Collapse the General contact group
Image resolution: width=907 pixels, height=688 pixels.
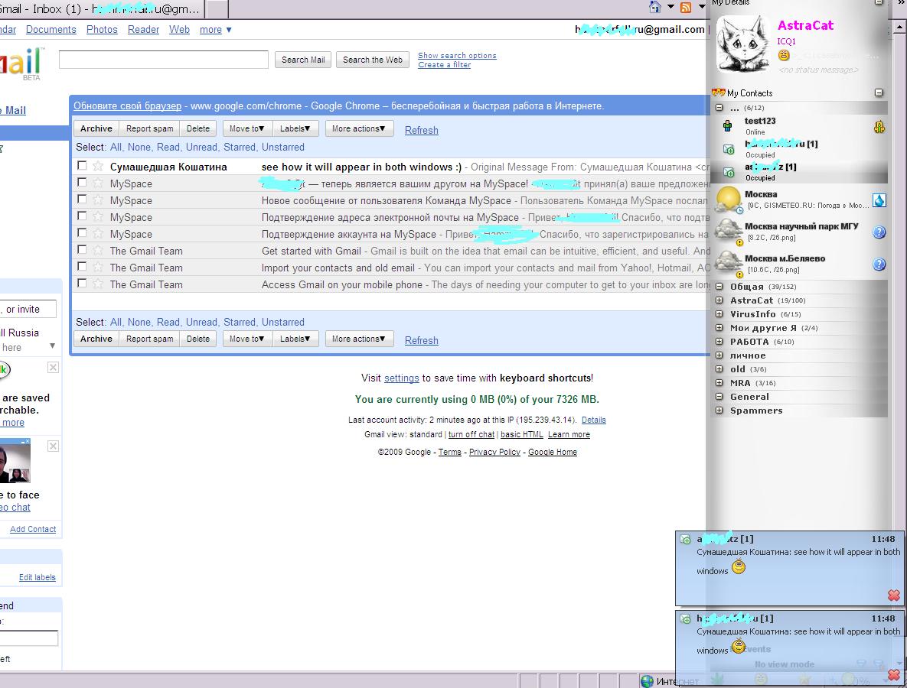(719, 396)
